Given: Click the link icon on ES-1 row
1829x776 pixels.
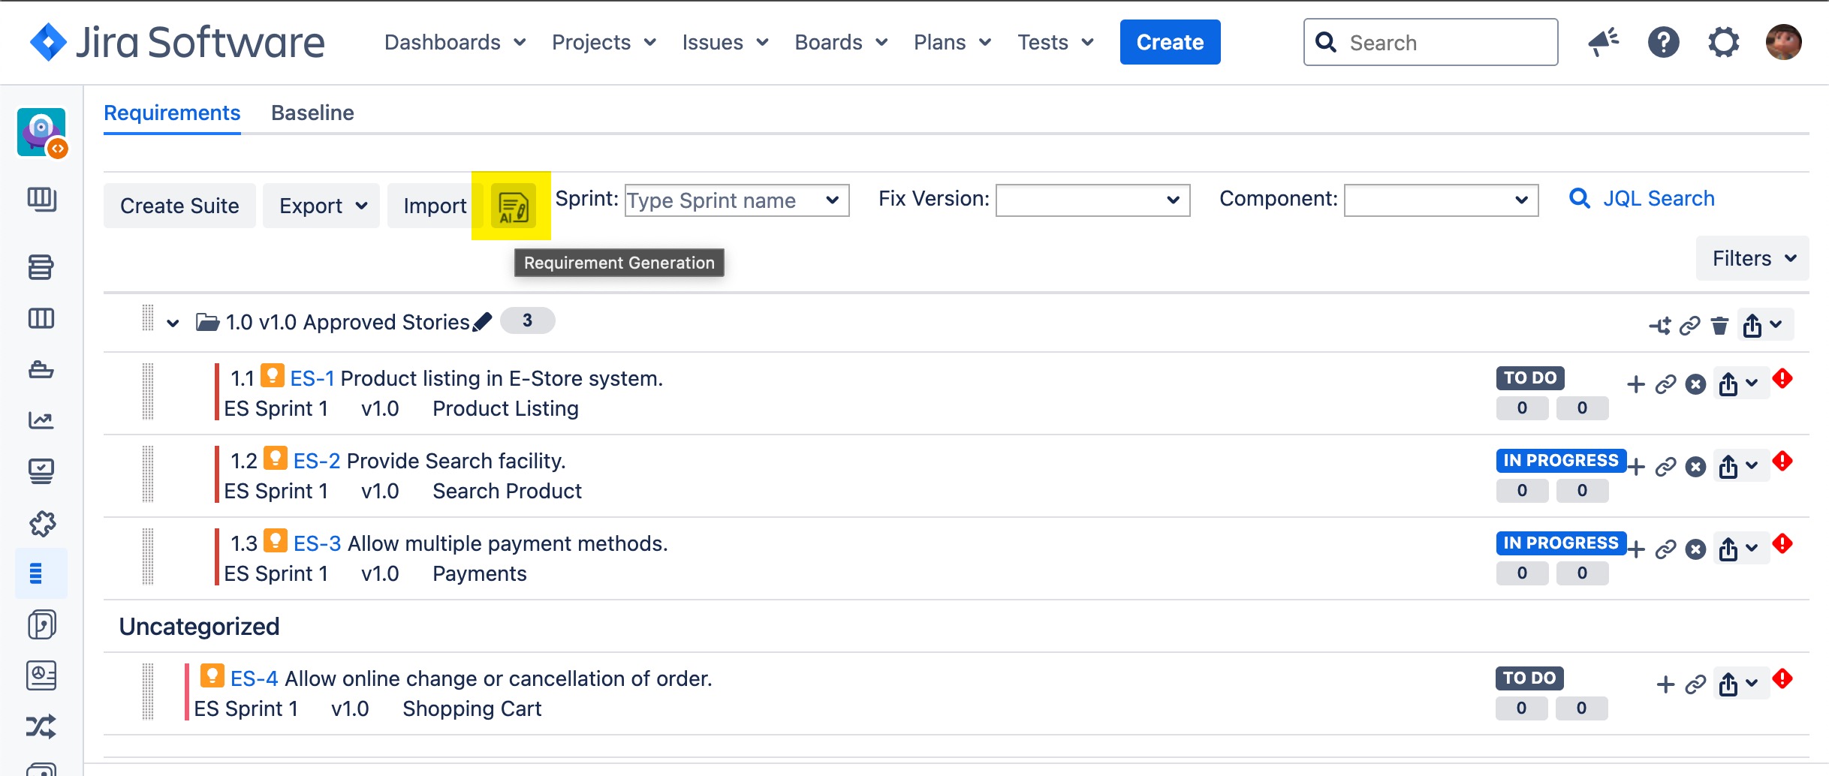Looking at the screenshot, I should (1665, 385).
